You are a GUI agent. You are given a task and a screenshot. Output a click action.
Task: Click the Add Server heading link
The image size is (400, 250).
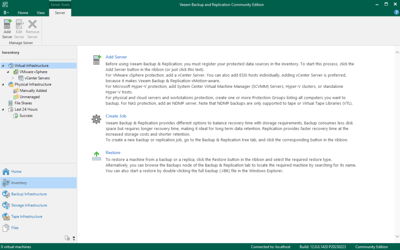click(116, 57)
